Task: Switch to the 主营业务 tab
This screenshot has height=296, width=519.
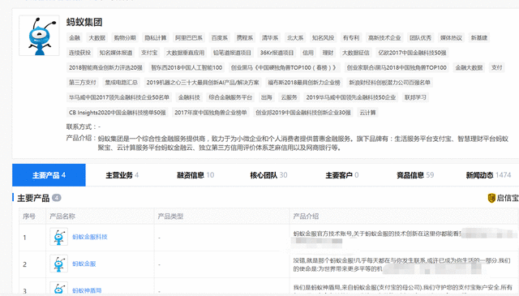Action: tap(122, 175)
